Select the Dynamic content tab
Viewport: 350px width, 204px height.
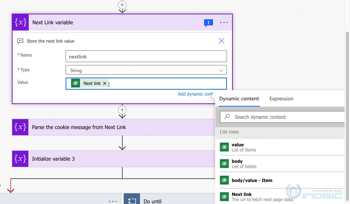pyautogui.click(x=239, y=99)
